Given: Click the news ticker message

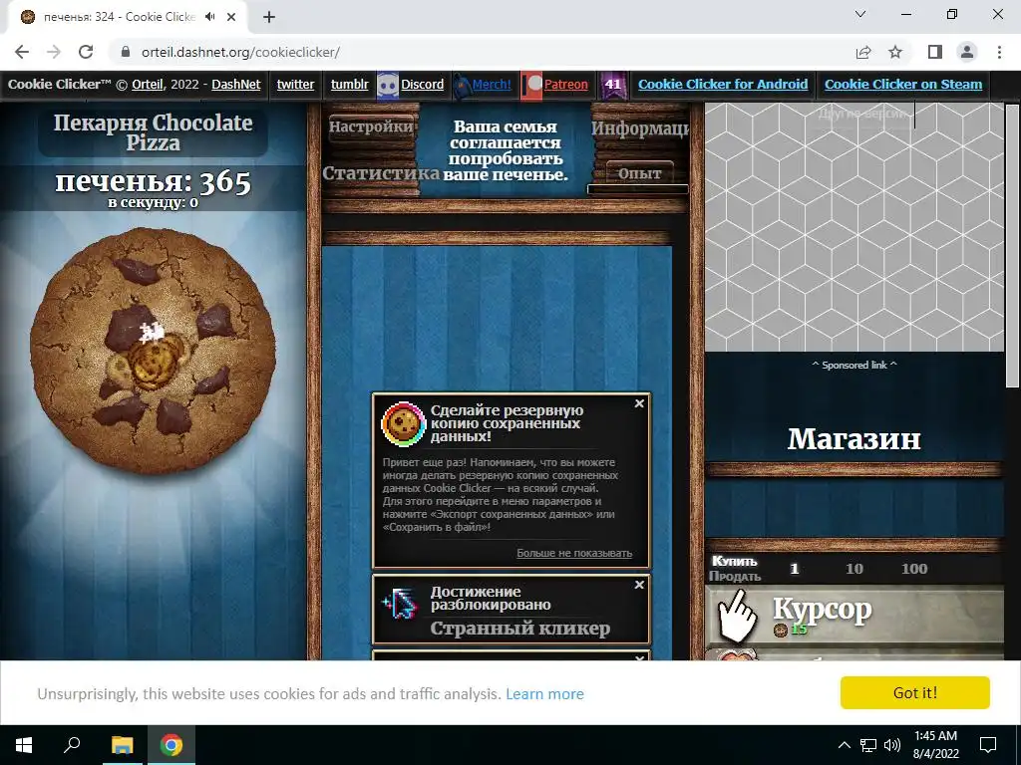Looking at the screenshot, I should 506,151.
